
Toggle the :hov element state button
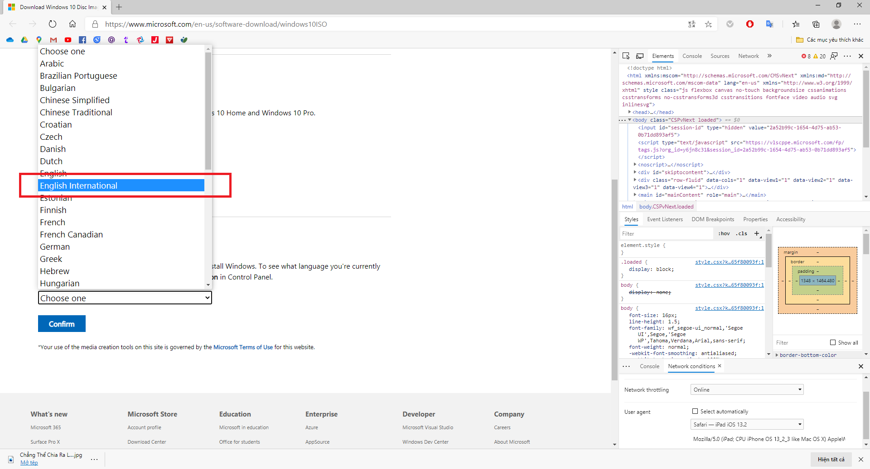point(724,234)
